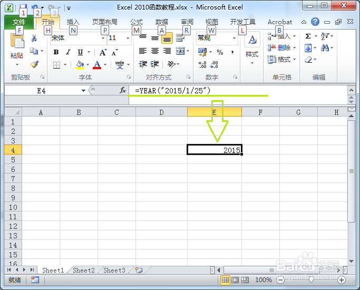This screenshot has width=360, height=290.
Task: Click Merge and Center icon
Action: (x=180, y=51)
